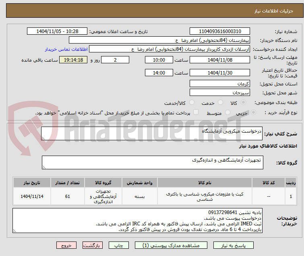Viewport: 304px width, 256px height.
Task: Select the جزیی purchase type radio
Action: (253, 112)
